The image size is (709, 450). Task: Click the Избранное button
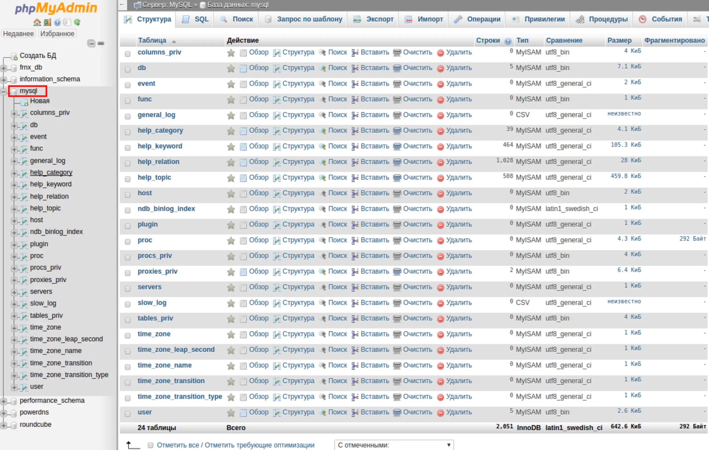(x=57, y=34)
